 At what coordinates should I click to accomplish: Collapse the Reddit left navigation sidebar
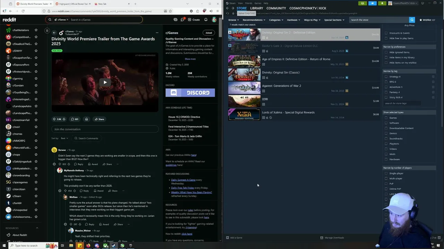pos(47,30)
